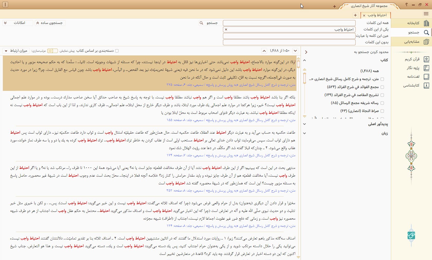Click the teal Noor logo at bottom

point(411,235)
